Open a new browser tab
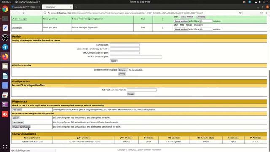This screenshot has width=270, height=152. click(x=76, y=7)
